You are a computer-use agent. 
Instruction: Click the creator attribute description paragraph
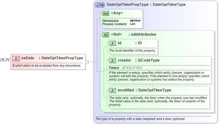[x=159, y=76]
